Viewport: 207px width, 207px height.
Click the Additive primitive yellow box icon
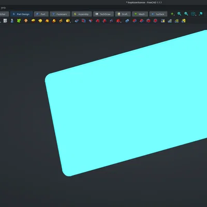tap(68, 21)
